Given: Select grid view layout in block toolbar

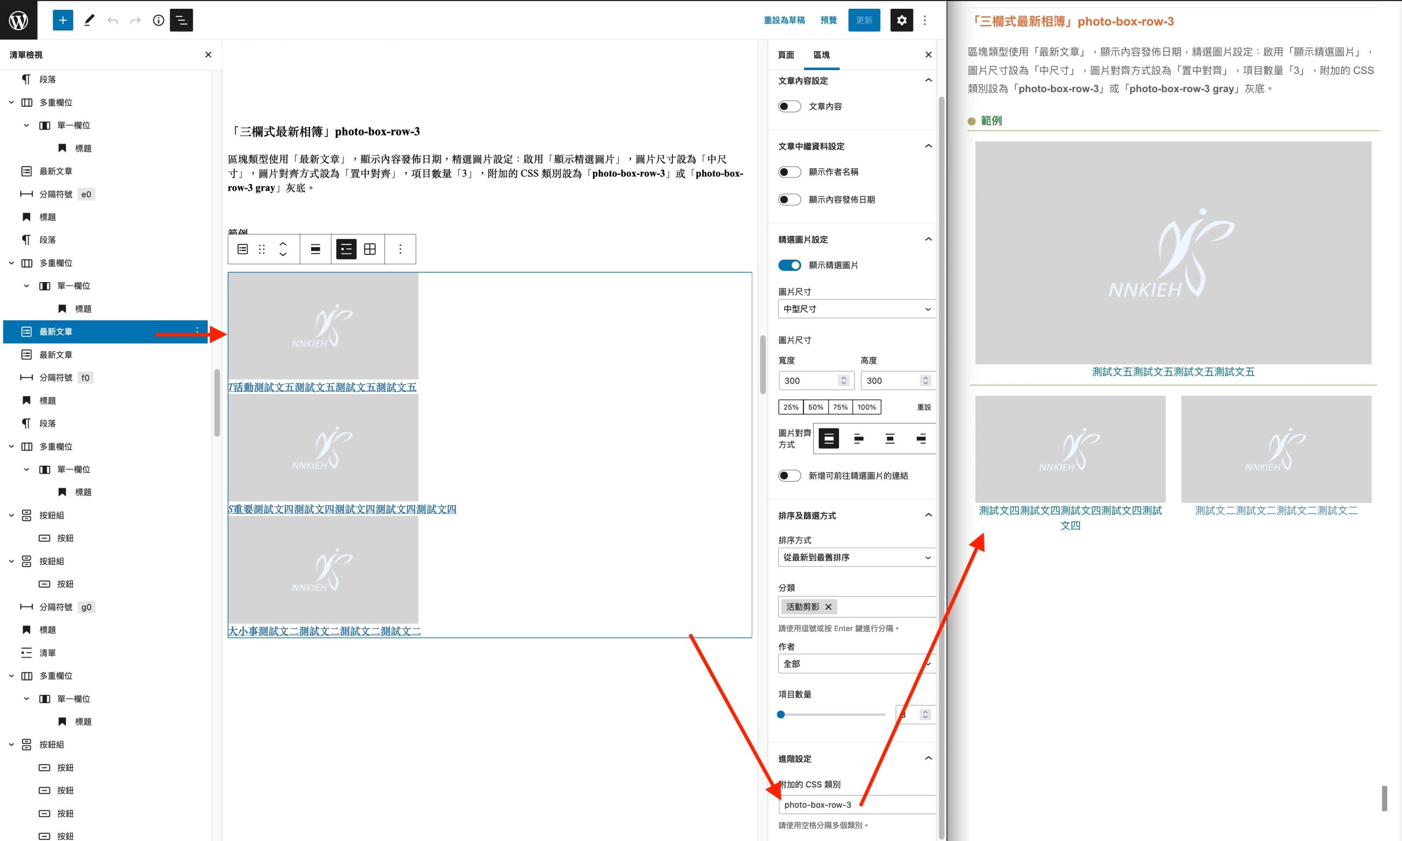Looking at the screenshot, I should (x=370, y=249).
